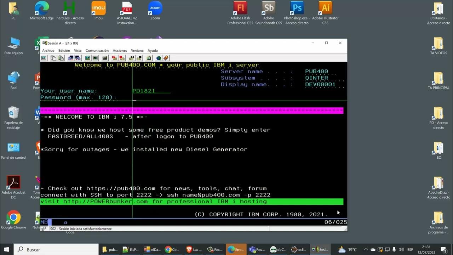The image size is (453, 255).
Task: Click the QINTER subsystem value
Action: 317,78
